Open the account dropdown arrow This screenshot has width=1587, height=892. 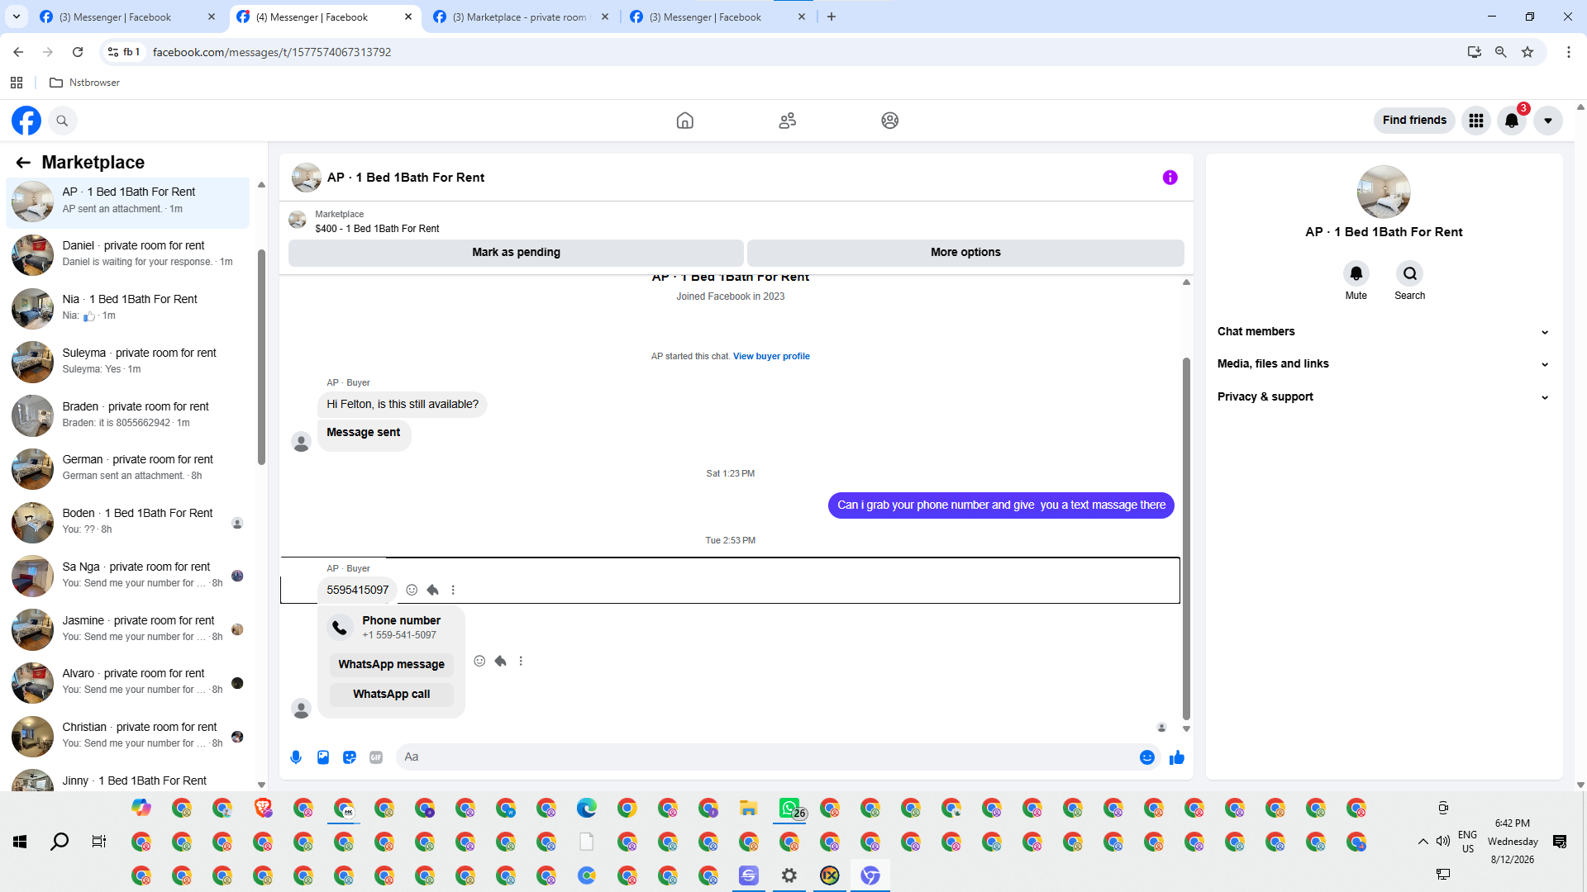(x=1548, y=121)
